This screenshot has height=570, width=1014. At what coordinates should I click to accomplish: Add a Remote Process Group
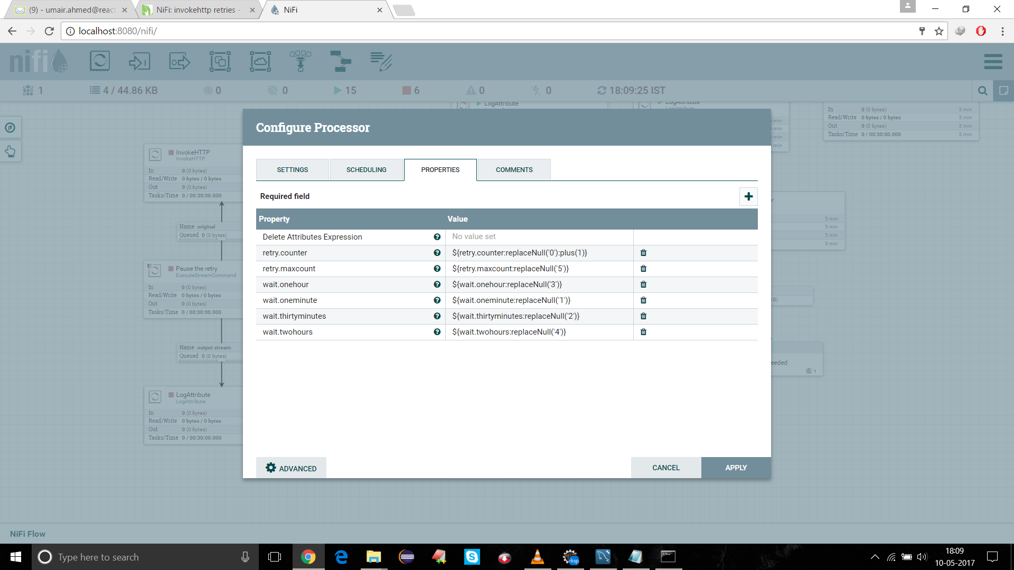260,61
